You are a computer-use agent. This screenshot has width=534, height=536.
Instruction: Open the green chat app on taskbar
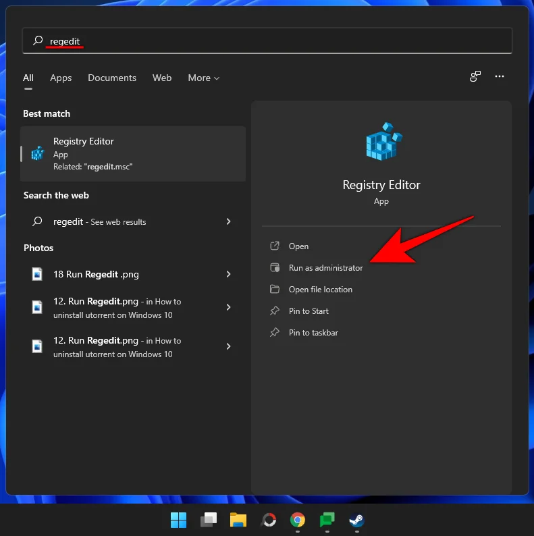327,520
